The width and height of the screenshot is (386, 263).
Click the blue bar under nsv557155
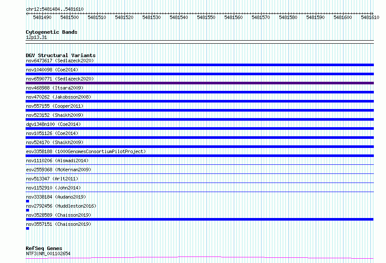tap(200, 110)
